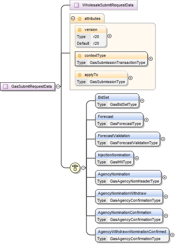Click the @ icon next to contextType

point(80,55)
